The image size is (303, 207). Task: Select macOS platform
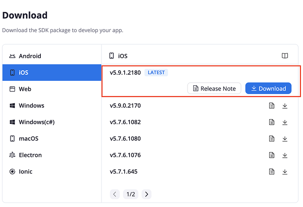click(x=29, y=138)
